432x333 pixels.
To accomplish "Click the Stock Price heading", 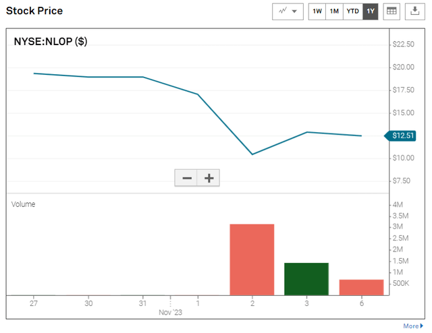I will 34,11.
